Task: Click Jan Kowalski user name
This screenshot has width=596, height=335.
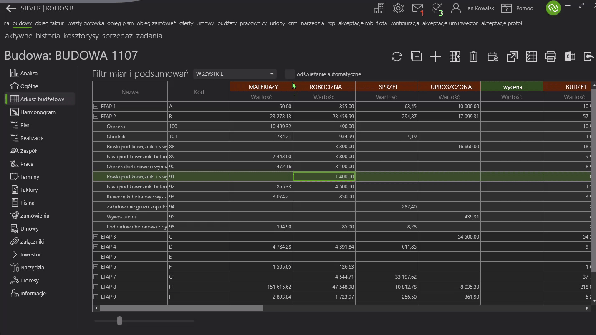Action: pos(480,8)
